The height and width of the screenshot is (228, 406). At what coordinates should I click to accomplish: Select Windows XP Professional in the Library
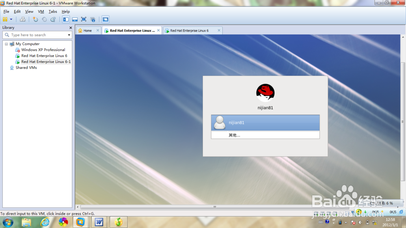tap(43, 49)
